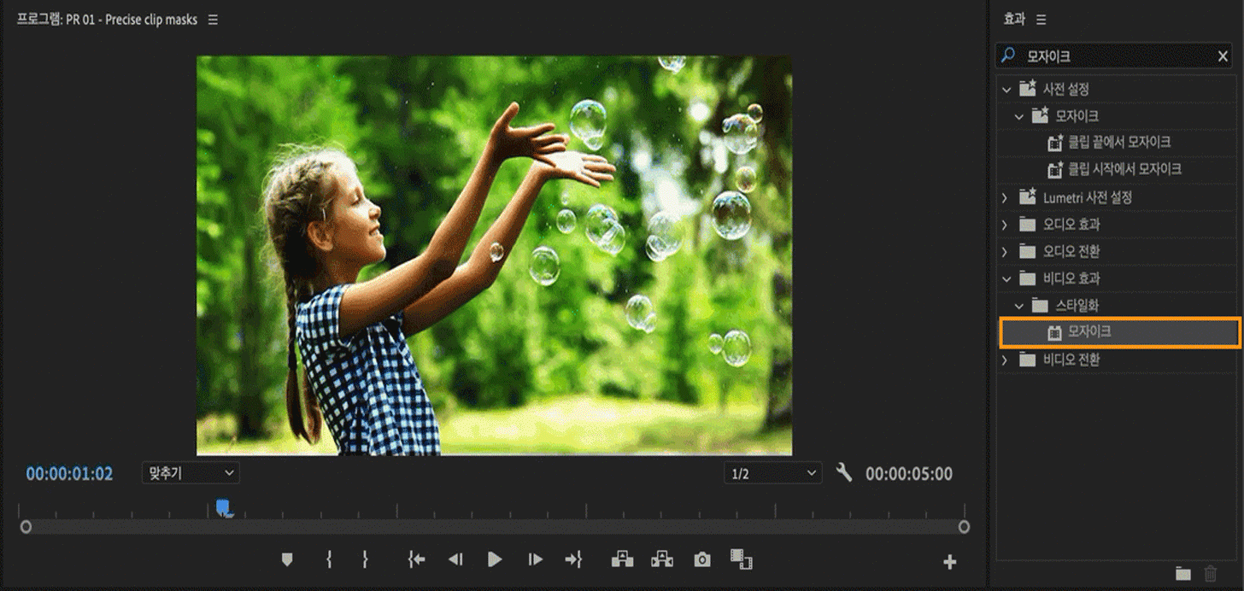The width and height of the screenshot is (1244, 591).
Task: Open settings wrench in program monitor
Action: (x=844, y=472)
